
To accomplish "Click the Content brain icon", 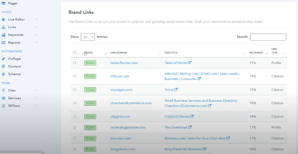I will click(x=3, y=67).
